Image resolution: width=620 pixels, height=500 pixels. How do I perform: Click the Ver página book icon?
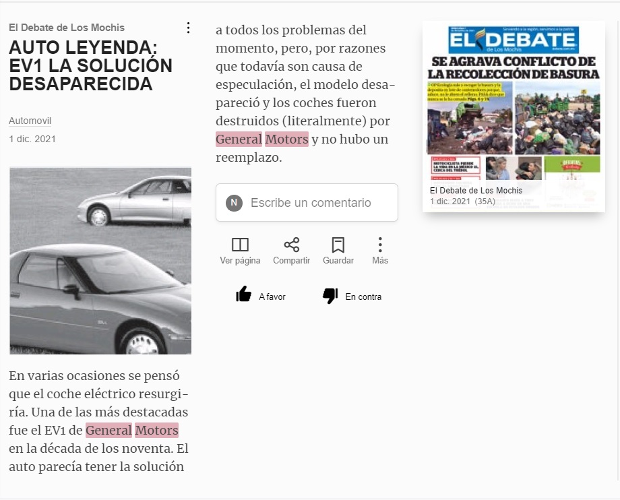pos(240,245)
